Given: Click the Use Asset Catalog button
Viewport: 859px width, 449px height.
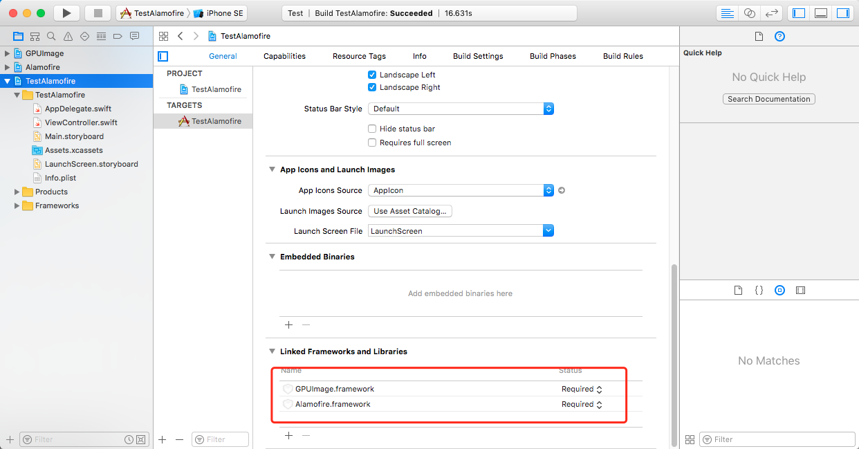Looking at the screenshot, I should click(x=411, y=211).
